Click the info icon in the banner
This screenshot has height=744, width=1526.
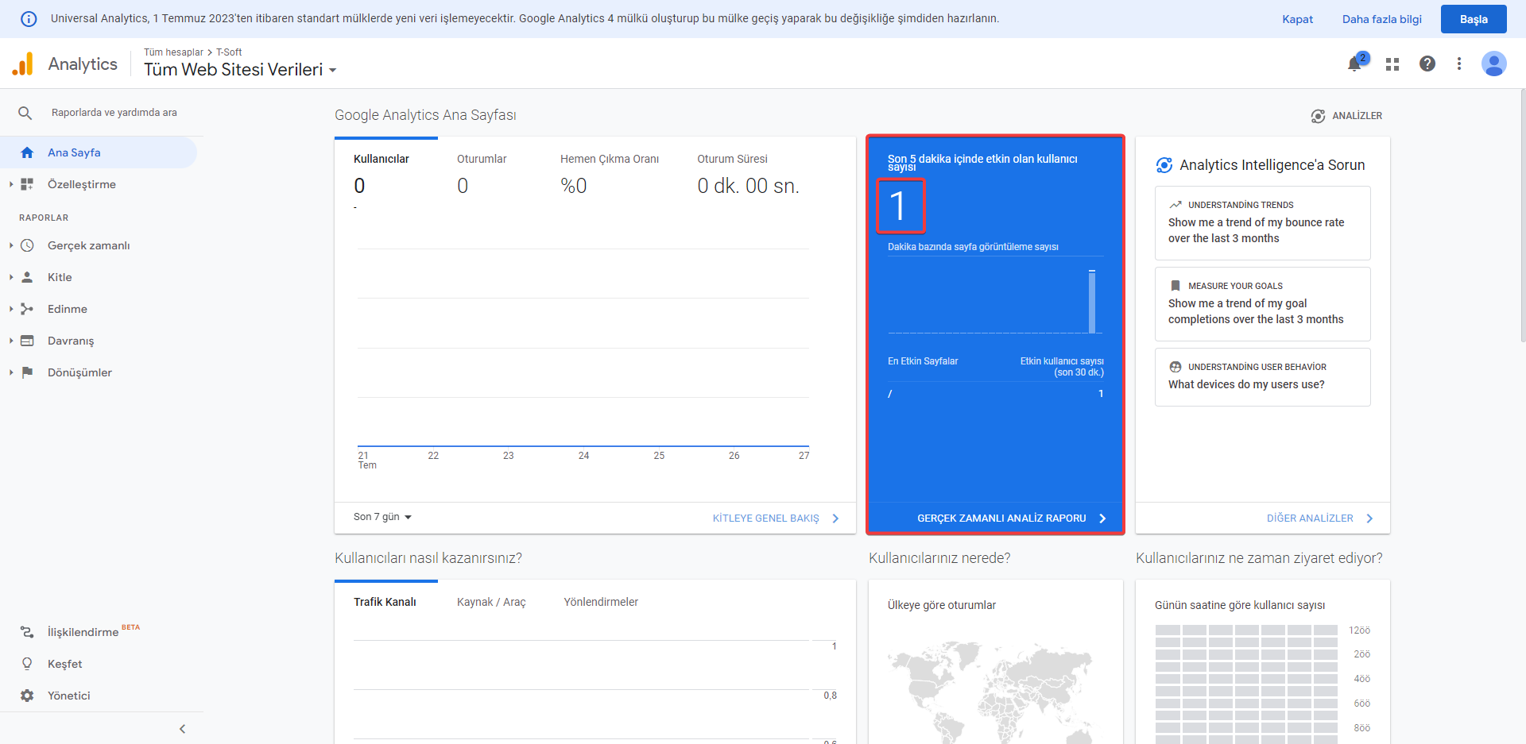pos(29,19)
